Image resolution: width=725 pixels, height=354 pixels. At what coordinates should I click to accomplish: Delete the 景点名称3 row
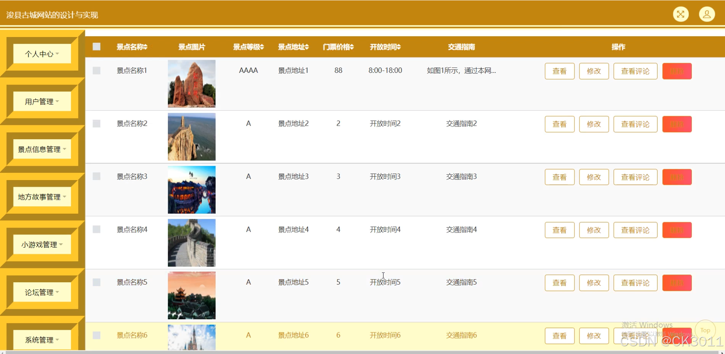(677, 177)
